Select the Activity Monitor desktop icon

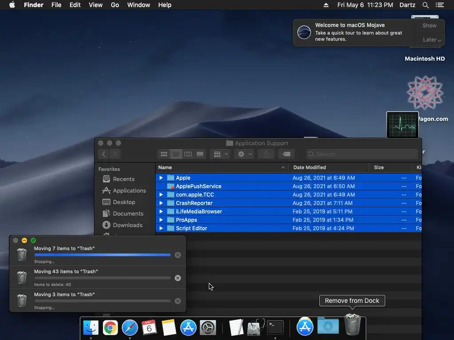click(x=403, y=124)
